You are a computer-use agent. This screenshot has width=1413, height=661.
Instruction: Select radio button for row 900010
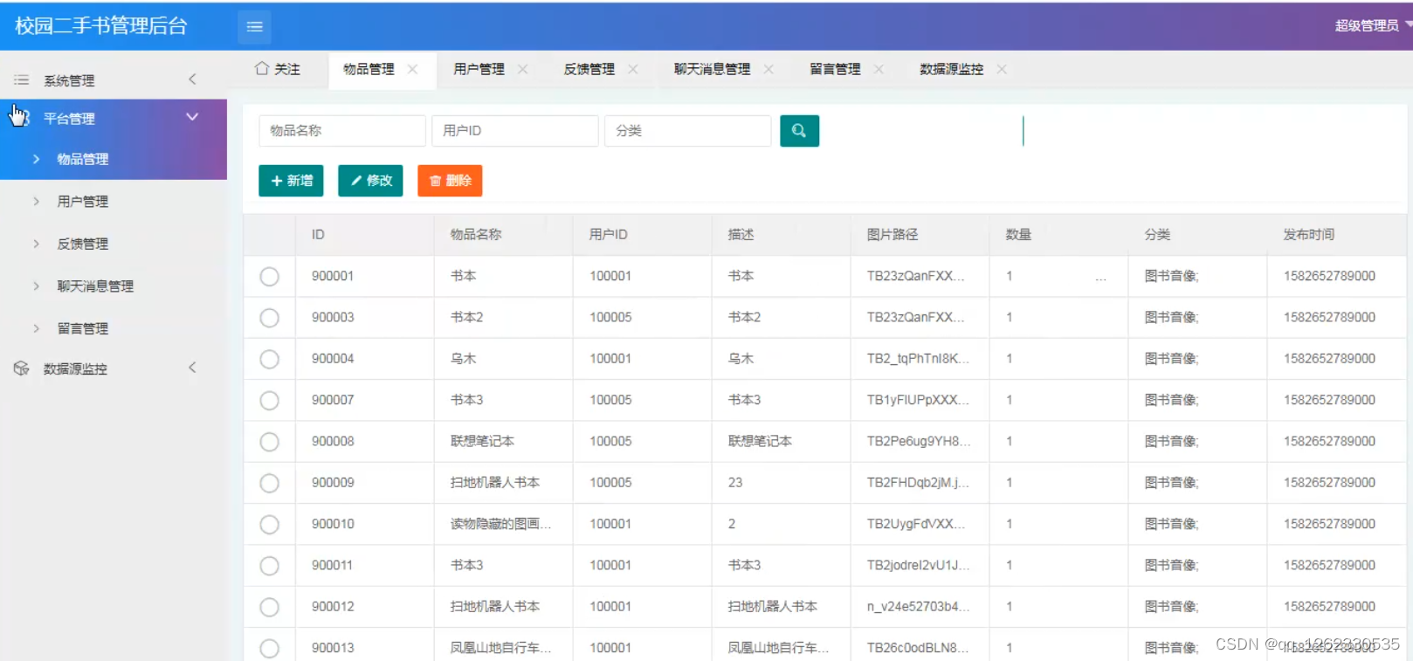(270, 525)
